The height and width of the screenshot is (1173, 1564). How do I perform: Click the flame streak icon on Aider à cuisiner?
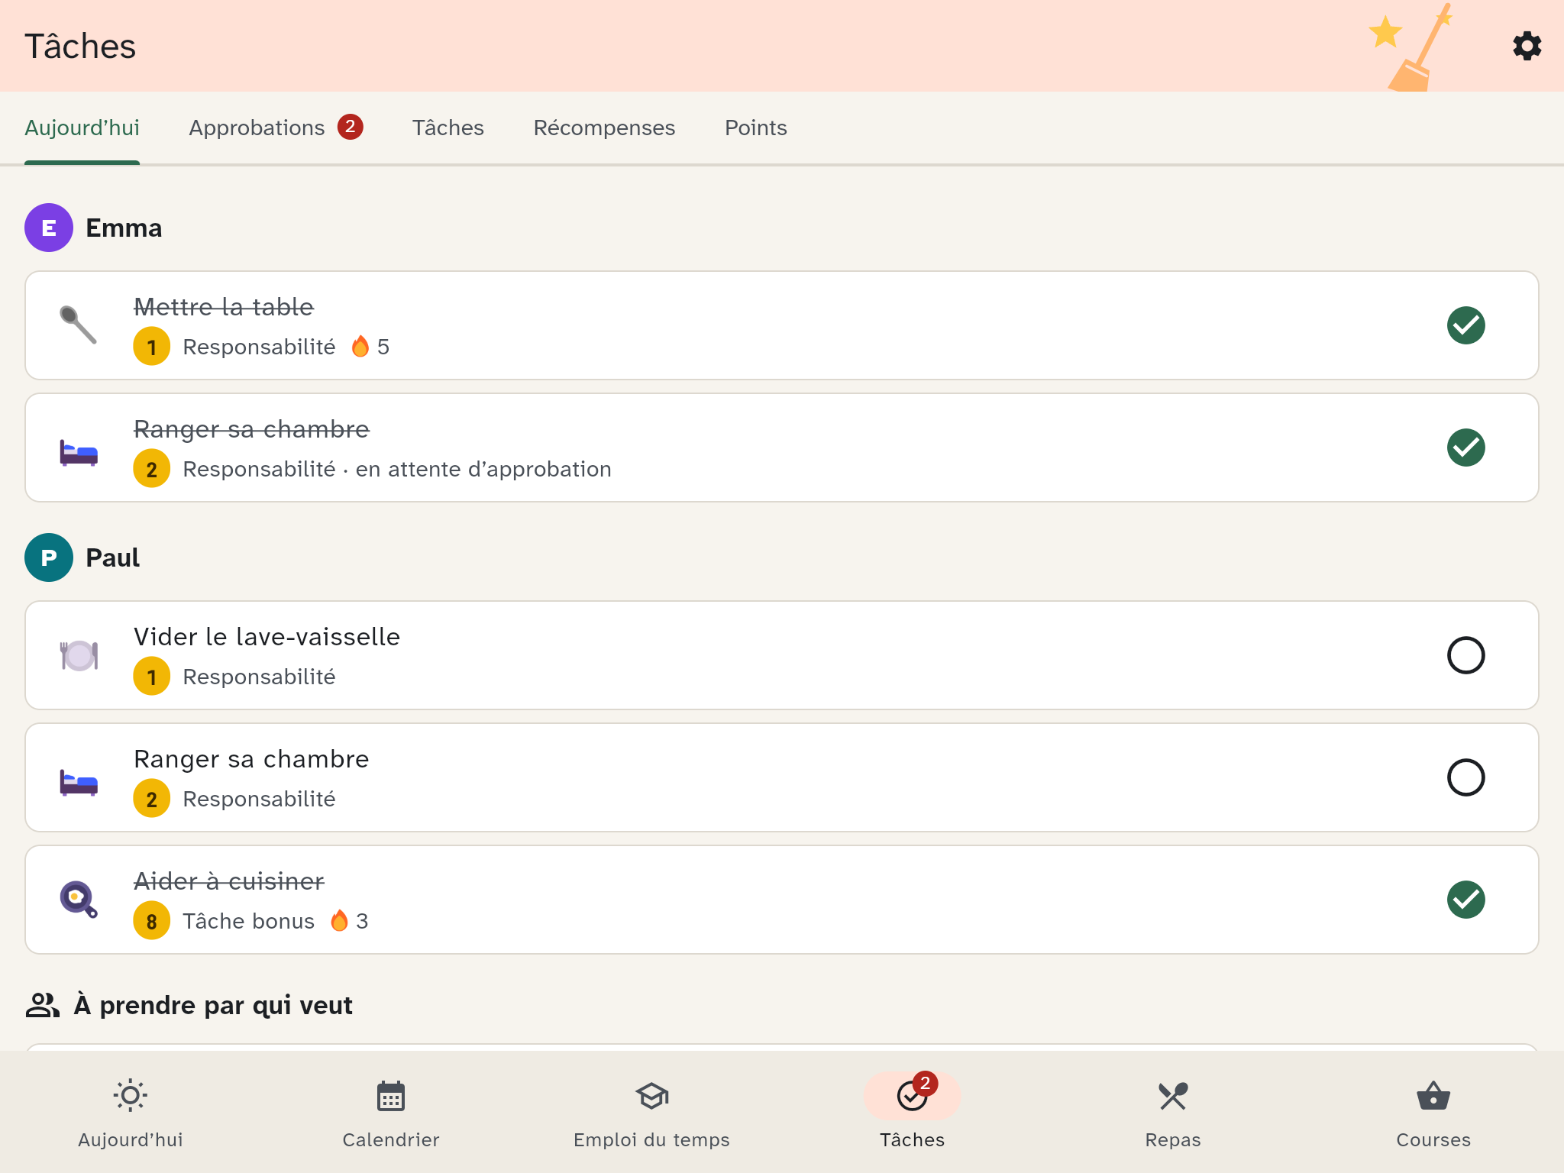[x=340, y=921]
